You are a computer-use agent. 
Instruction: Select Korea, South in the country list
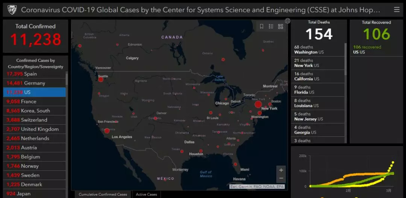[x=35, y=110]
